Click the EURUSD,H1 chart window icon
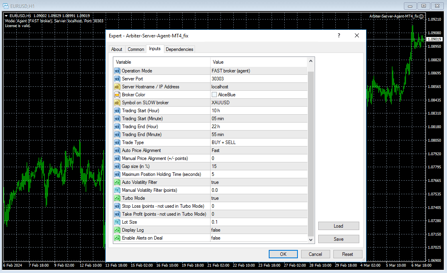Viewport: 447px width, 273px height. pyautogui.click(x=6, y=6)
